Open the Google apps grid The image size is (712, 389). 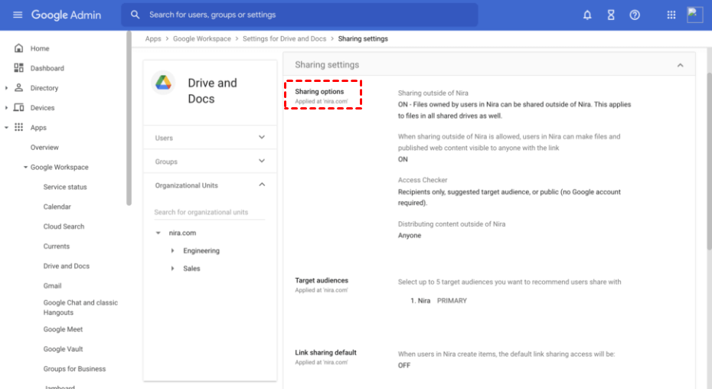(671, 15)
